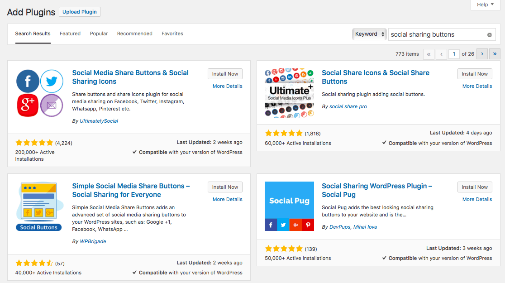View More Details for WPBrigade's plugin

pos(227,199)
